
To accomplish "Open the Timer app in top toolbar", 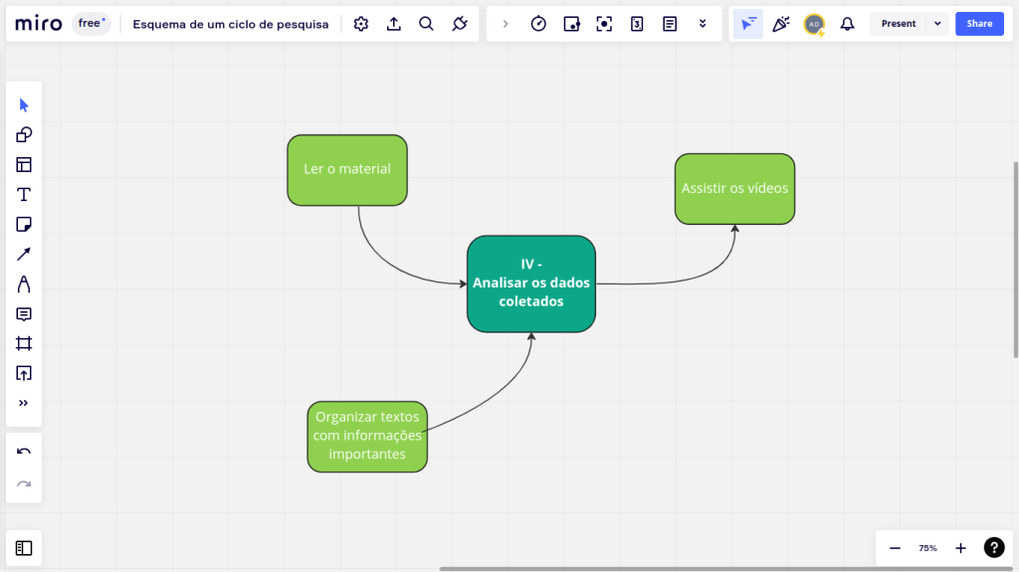I will [x=538, y=24].
